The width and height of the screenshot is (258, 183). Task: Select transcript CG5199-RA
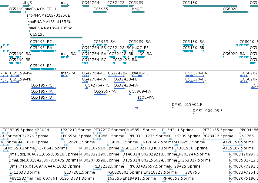click(15, 57)
